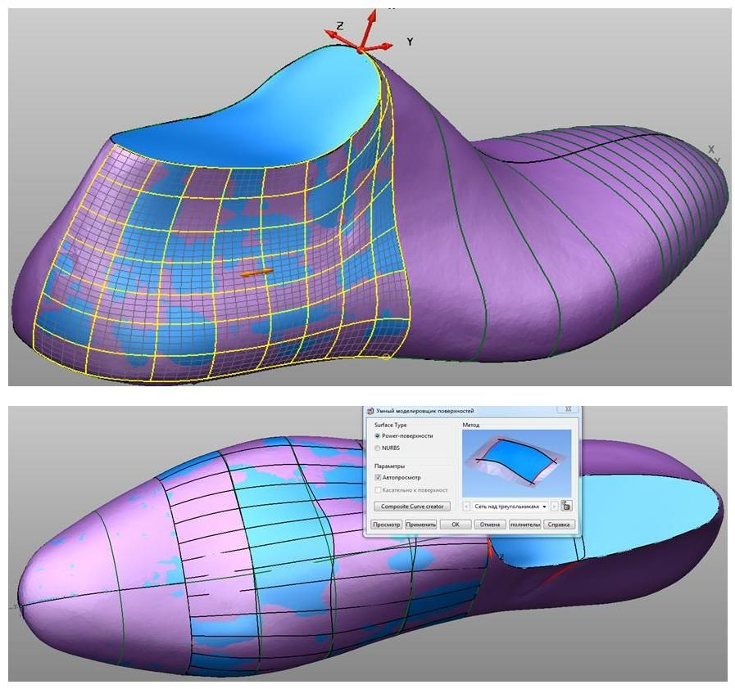Click the Применить apply button
The height and width of the screenshot is (689, 735).
point(420,525)
